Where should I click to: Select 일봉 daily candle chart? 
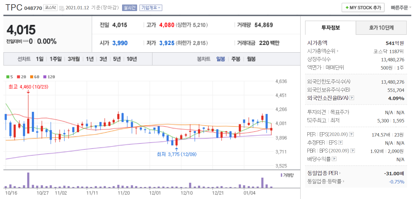(x=221, y=59)
